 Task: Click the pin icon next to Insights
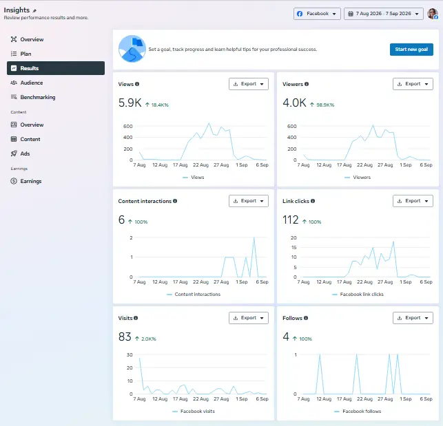click(x=34, y=11)
